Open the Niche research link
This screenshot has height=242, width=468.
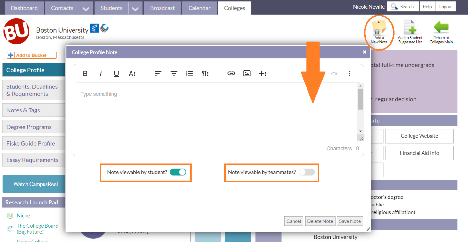pos(23,216)
